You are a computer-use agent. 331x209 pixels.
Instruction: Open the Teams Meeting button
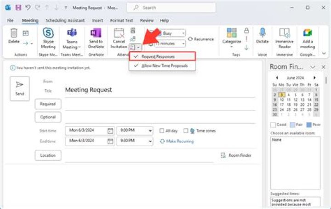coord(72,38)
